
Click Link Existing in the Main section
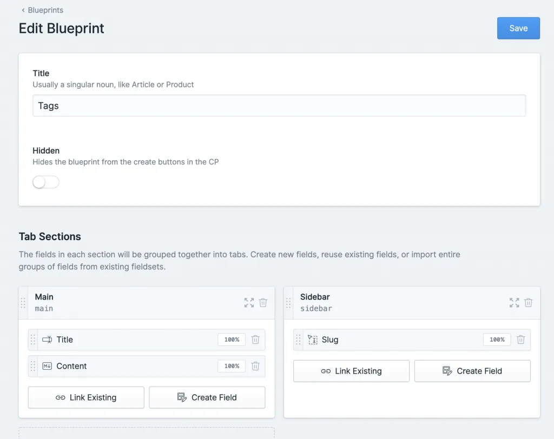pyautogui.click(x=86, y=398)
